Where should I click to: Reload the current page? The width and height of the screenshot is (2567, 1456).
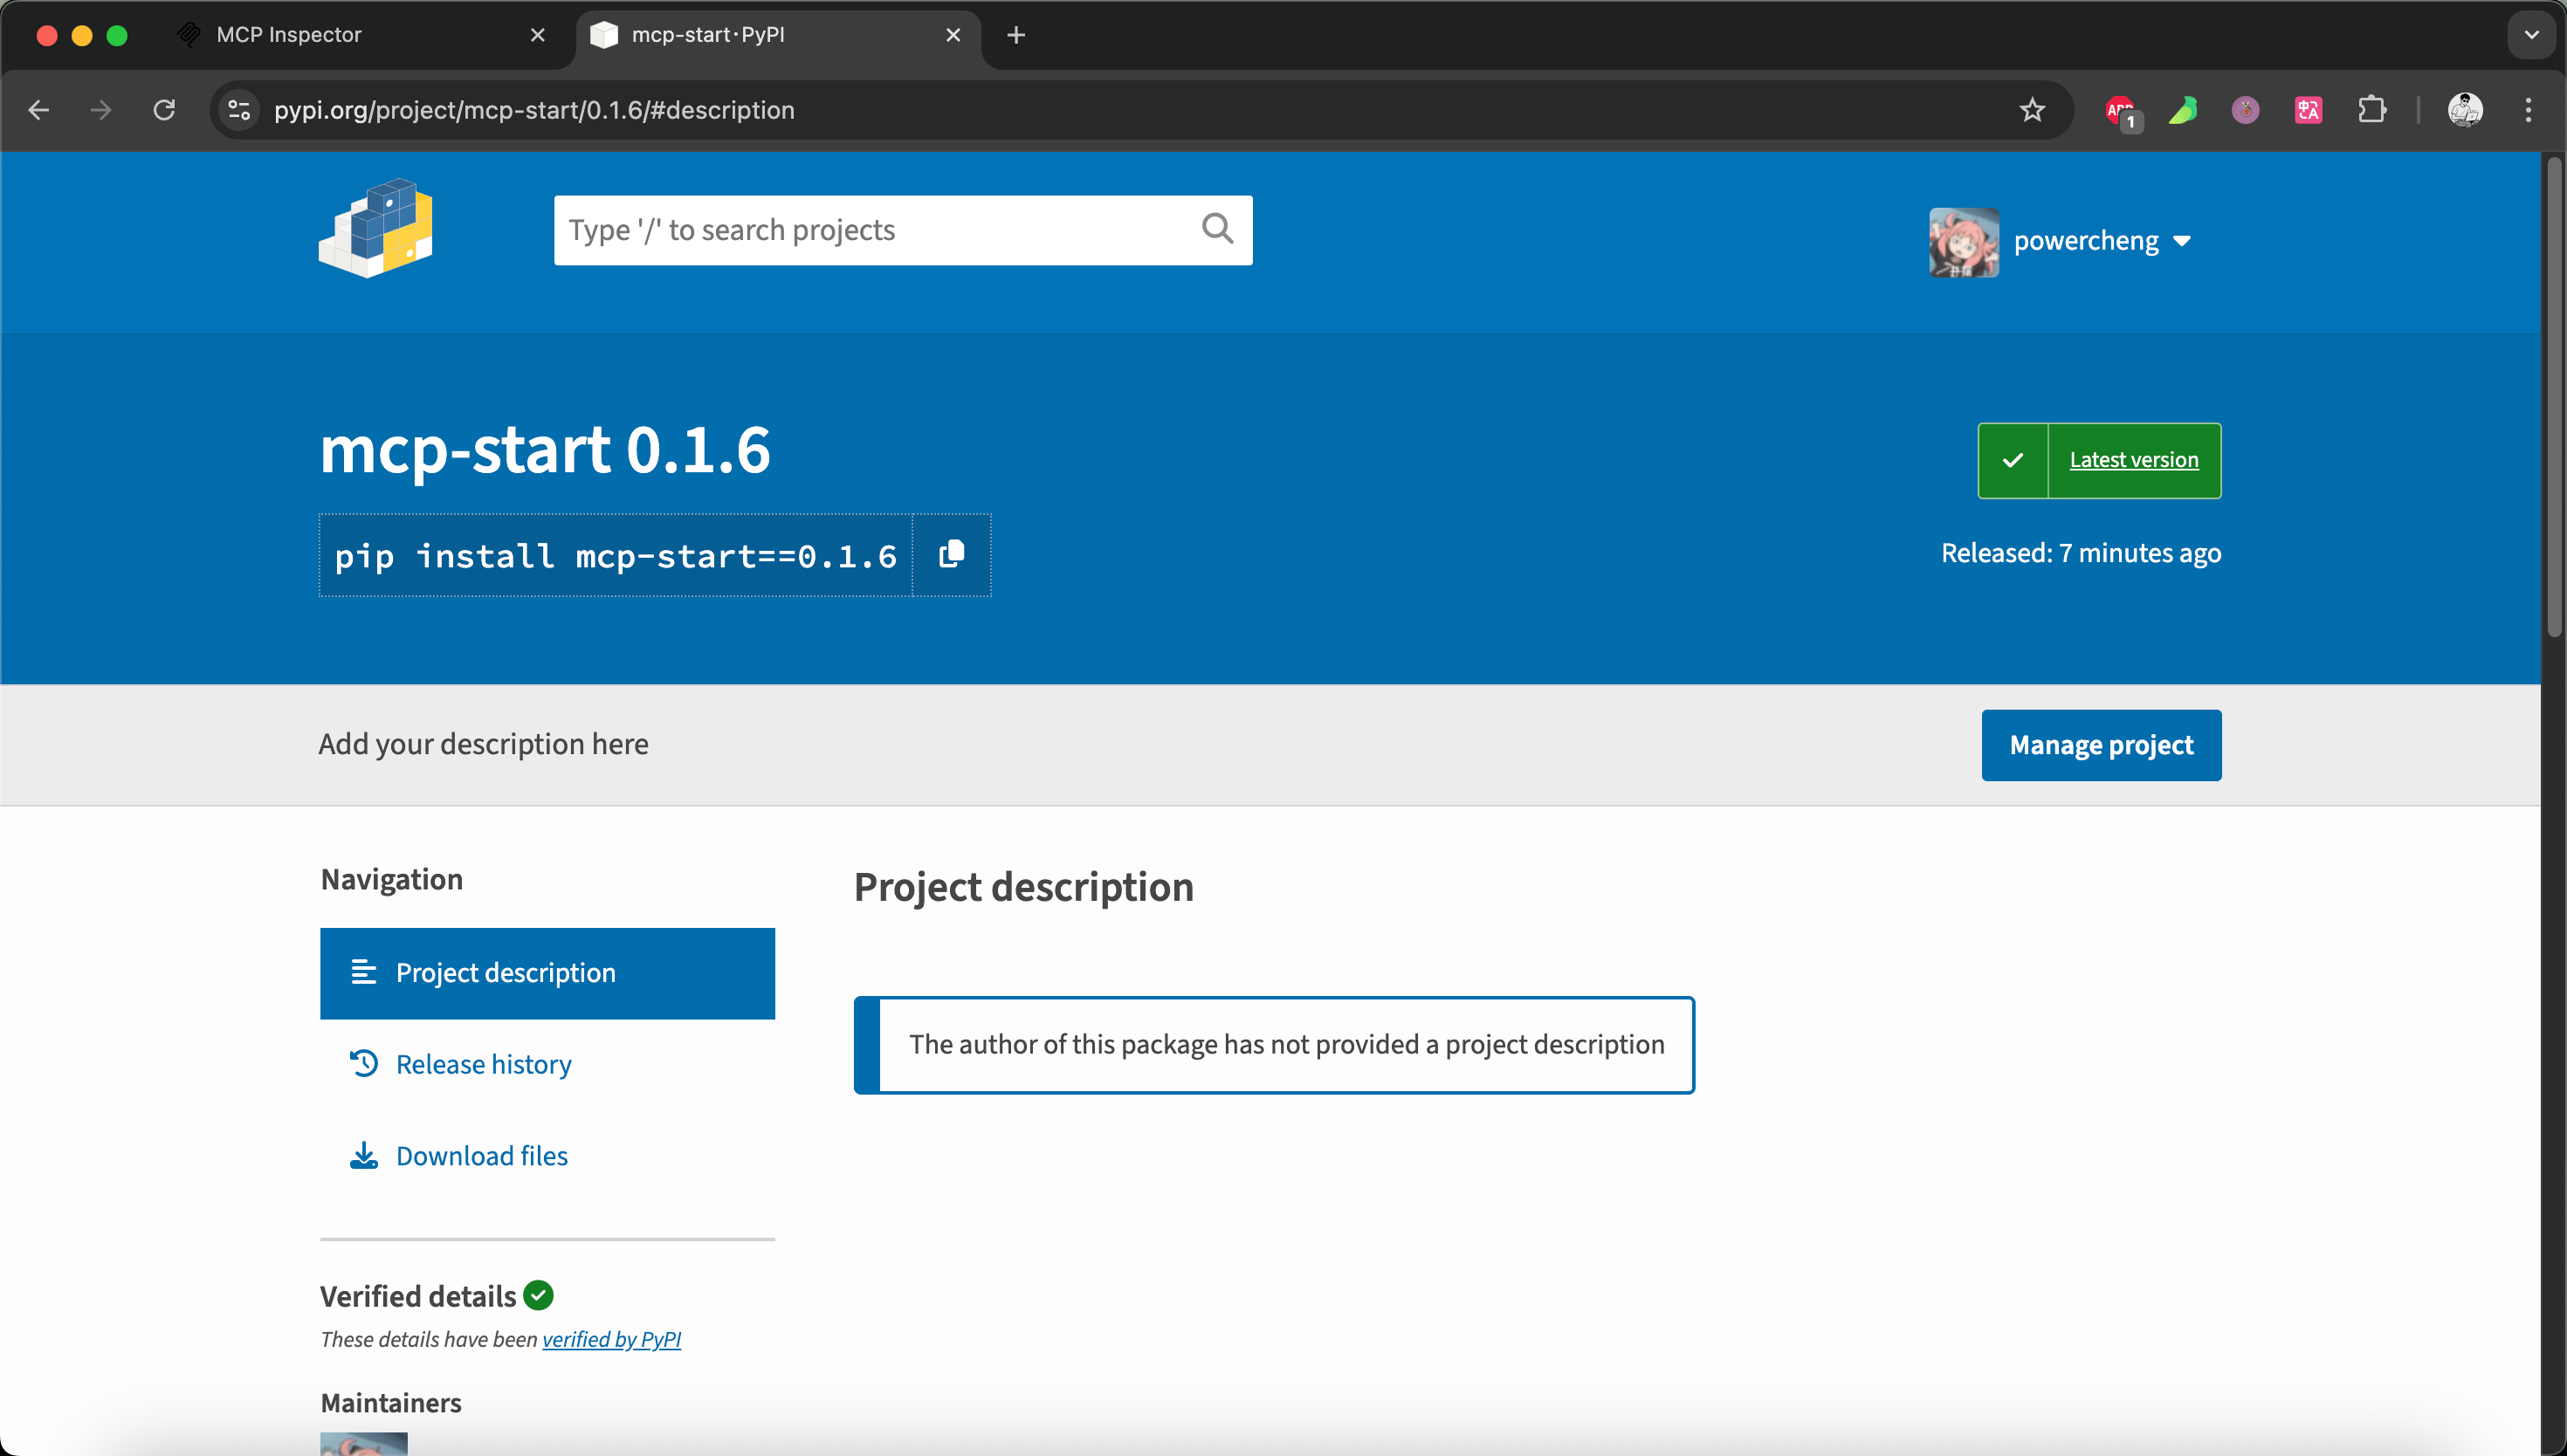coord(164,110)
